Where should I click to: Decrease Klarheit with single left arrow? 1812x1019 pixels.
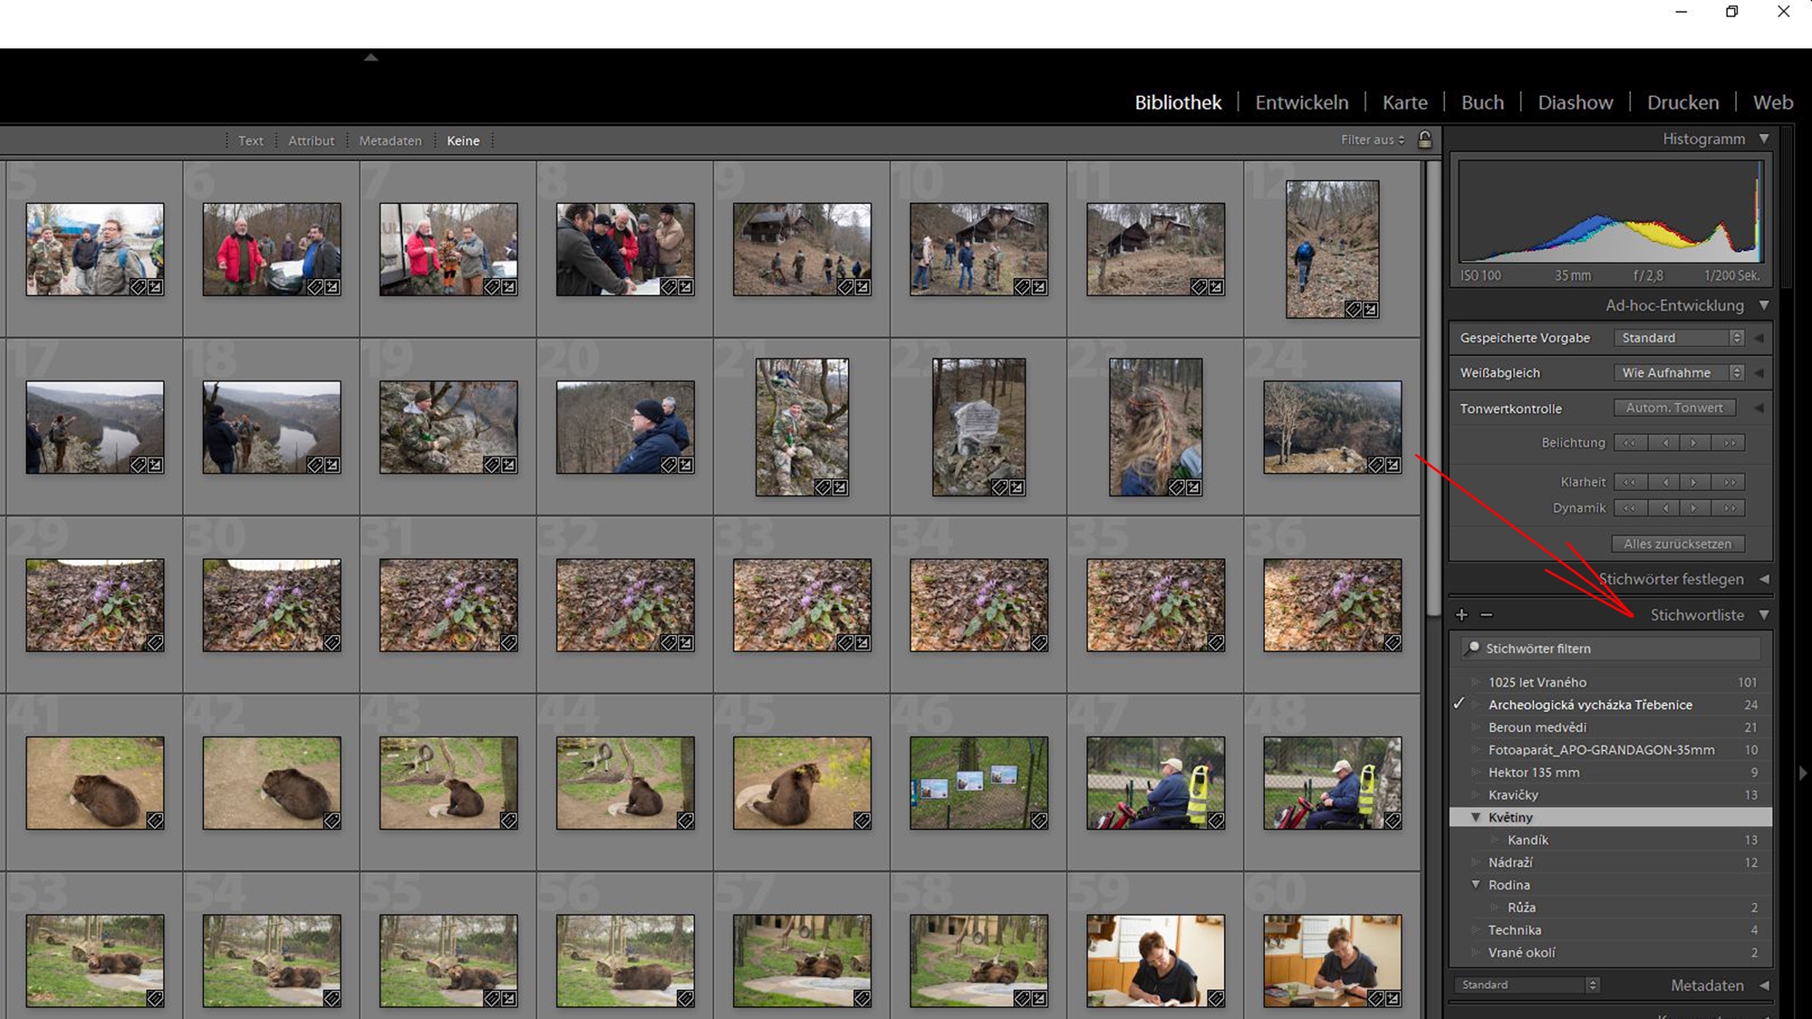pyautogui.click(x=1665, y=482)
